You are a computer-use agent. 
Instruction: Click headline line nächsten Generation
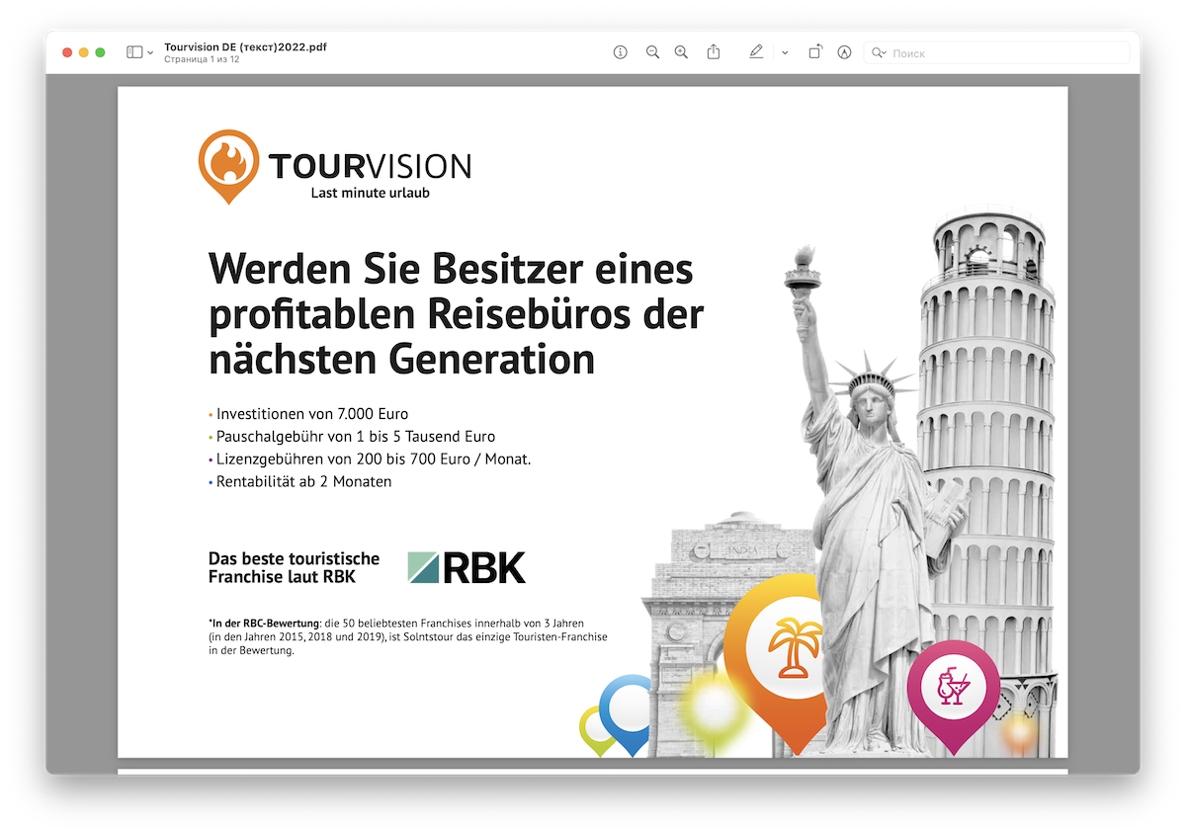(401, 358)
